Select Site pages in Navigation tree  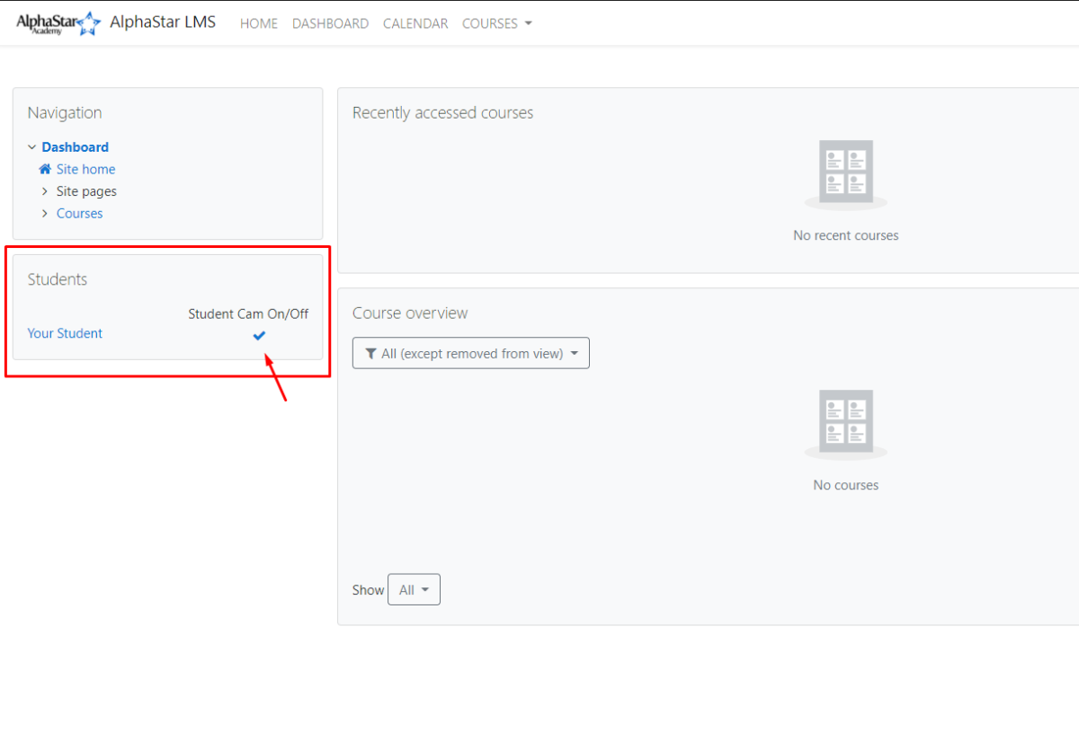point(86,191)
